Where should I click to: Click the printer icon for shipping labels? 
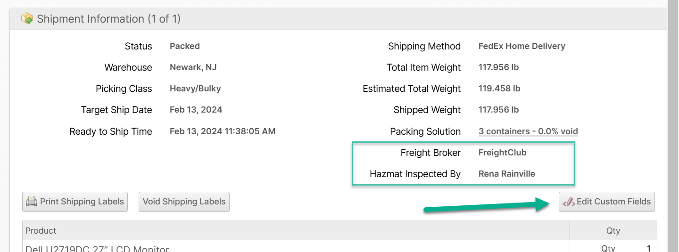[32, 202]
